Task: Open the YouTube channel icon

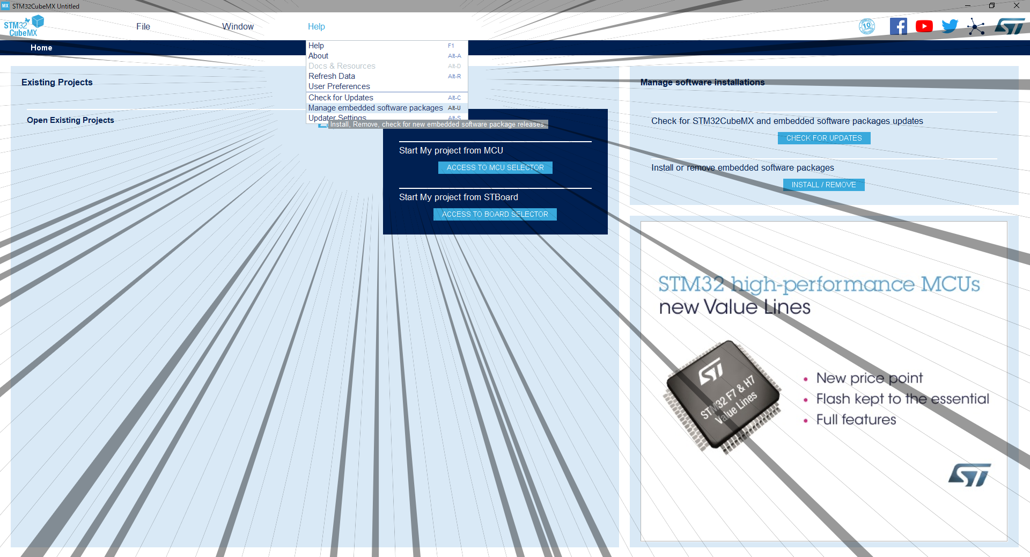Action: 924,26
